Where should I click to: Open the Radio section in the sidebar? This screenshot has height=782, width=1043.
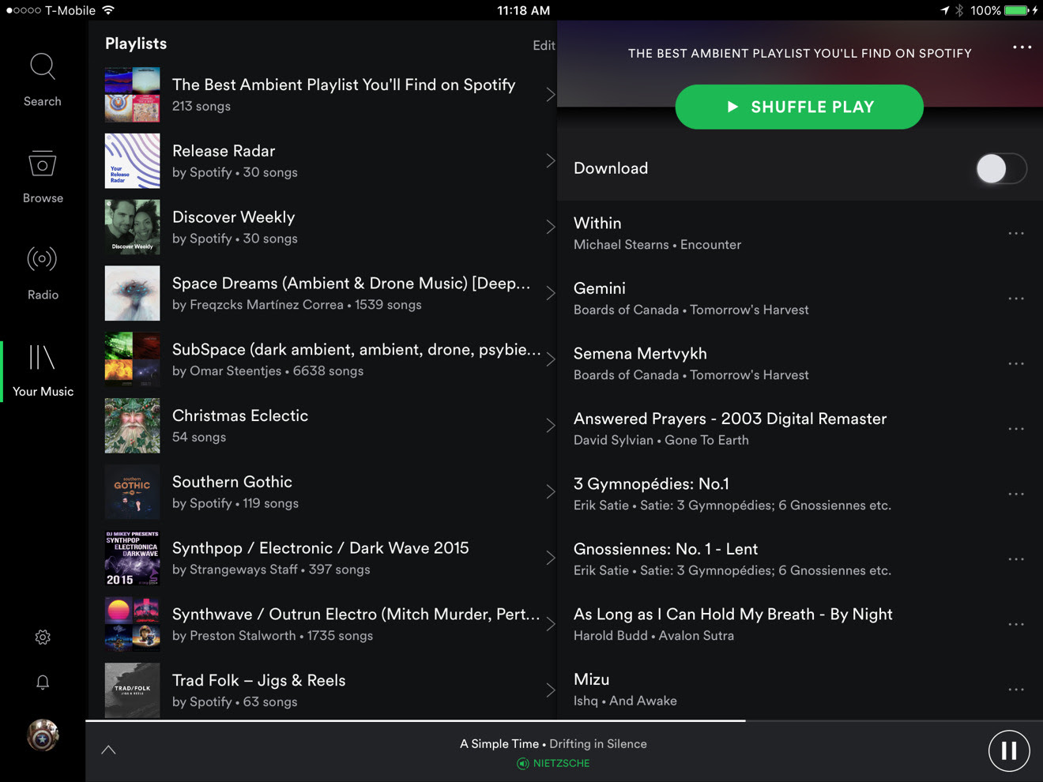coord(43,273)
